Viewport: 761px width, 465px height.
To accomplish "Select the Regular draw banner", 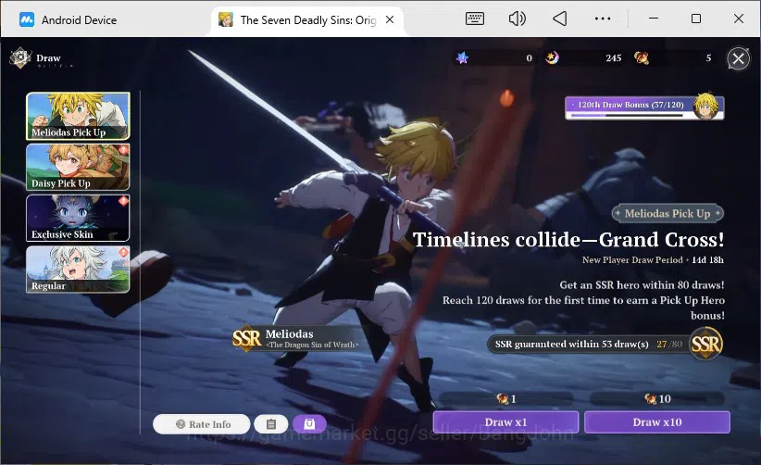I will point(78,270).
